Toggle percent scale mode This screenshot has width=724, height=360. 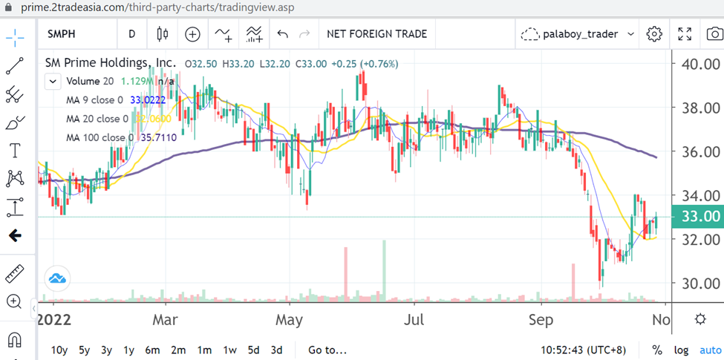(x=656, y=350)
